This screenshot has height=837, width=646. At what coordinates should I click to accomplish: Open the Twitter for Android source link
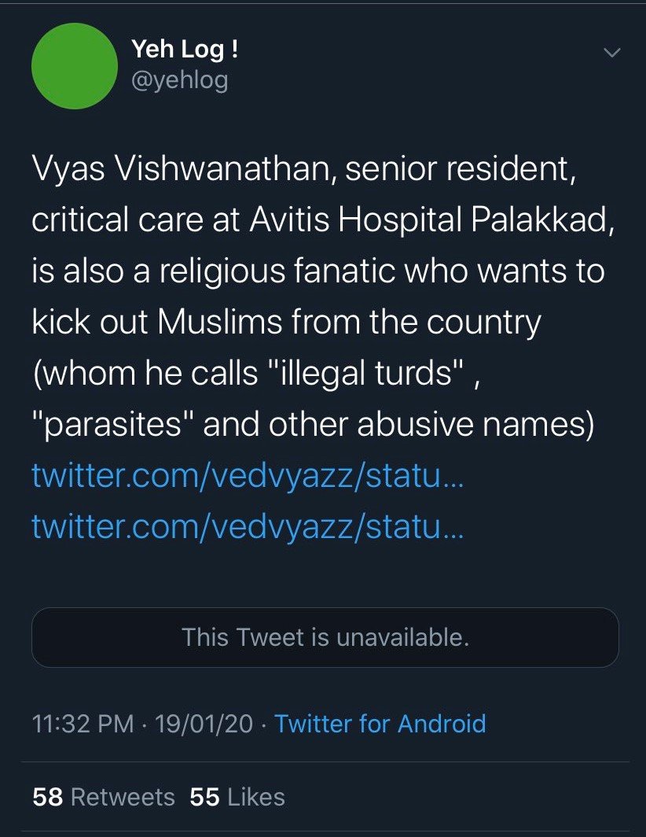380,724
